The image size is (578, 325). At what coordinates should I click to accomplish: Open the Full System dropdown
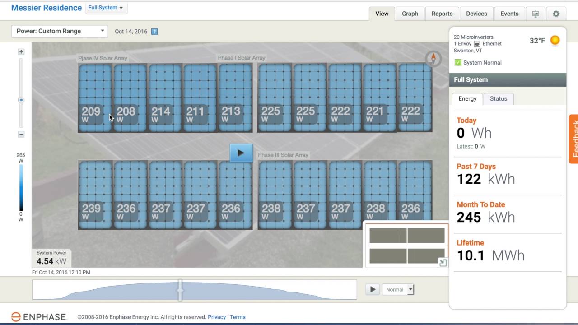coord(106,8)
